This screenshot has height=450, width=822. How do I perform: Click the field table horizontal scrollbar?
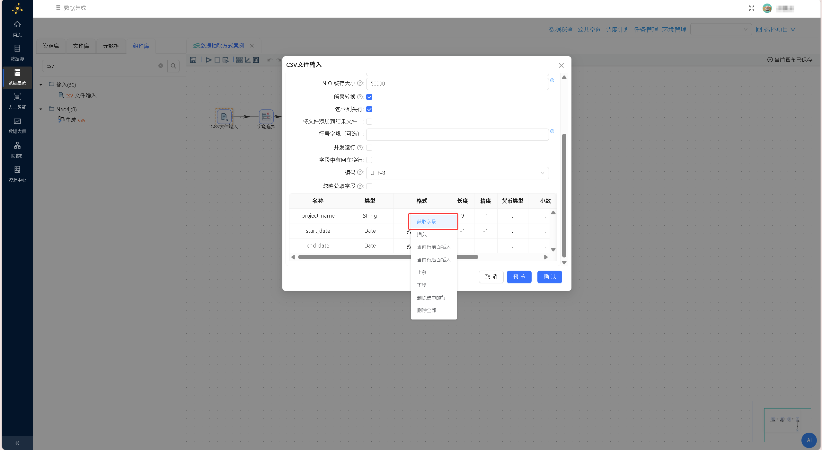click(x=388, y=257)
